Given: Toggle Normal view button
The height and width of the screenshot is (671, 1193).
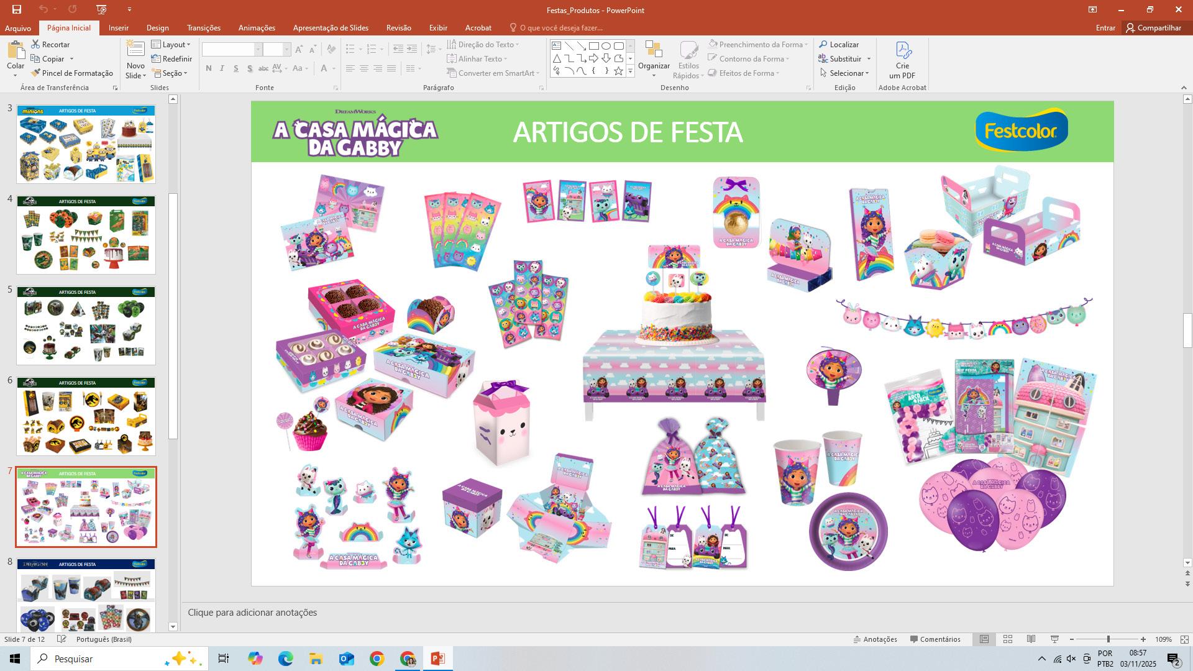Looking at the screenshot, I should (x=984, y=639).
